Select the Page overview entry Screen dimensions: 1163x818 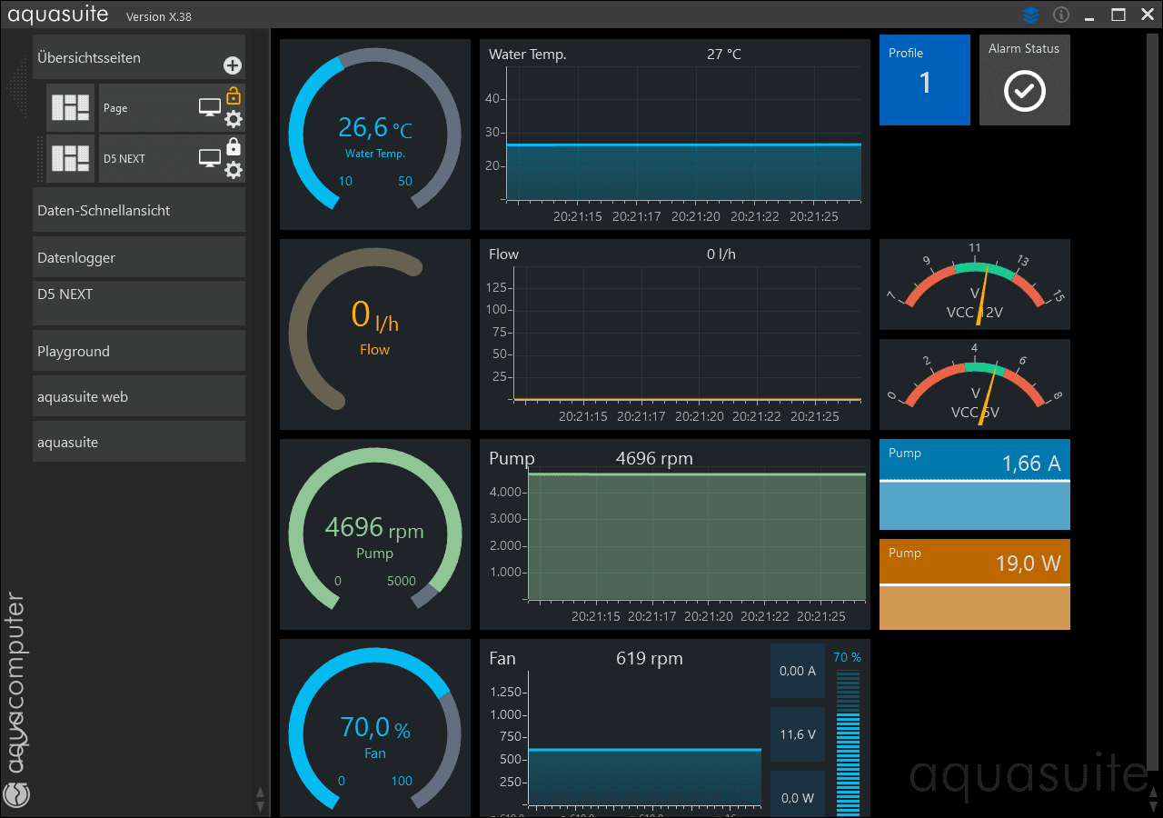point(172,108)
